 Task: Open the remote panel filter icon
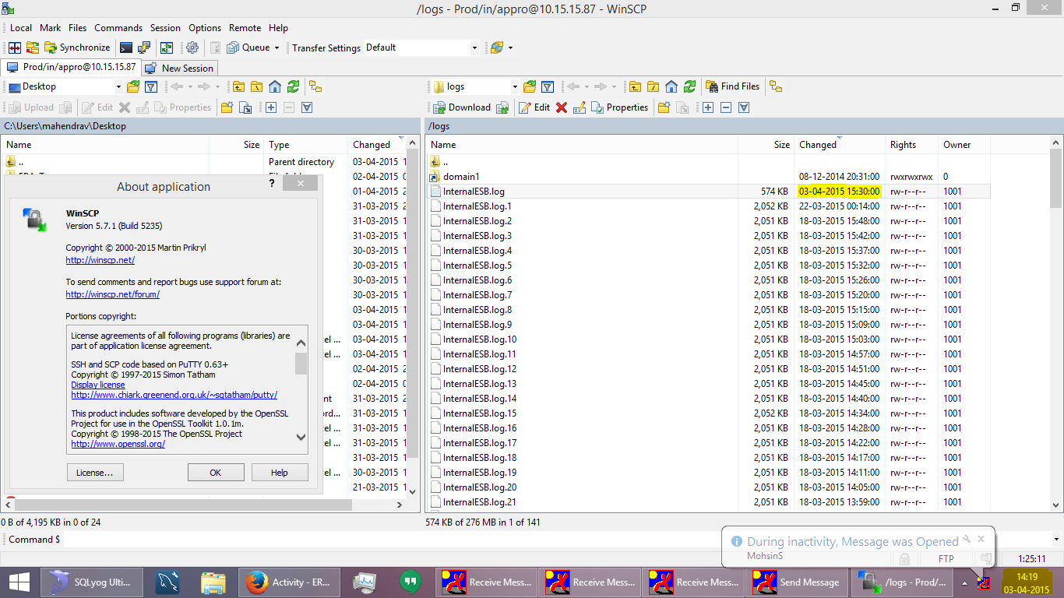(548, 86)
